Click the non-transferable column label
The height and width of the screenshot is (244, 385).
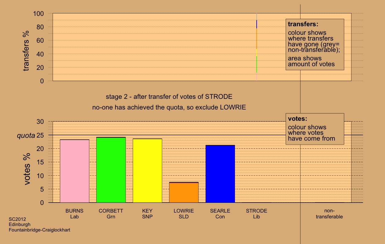[329, 214]
